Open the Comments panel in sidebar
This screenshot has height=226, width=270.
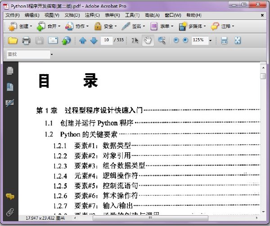(x=10, y=196)
